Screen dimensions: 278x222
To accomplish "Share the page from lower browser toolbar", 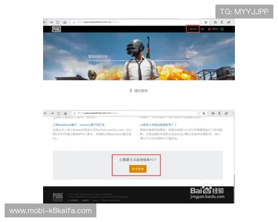I will coord(227,113).
